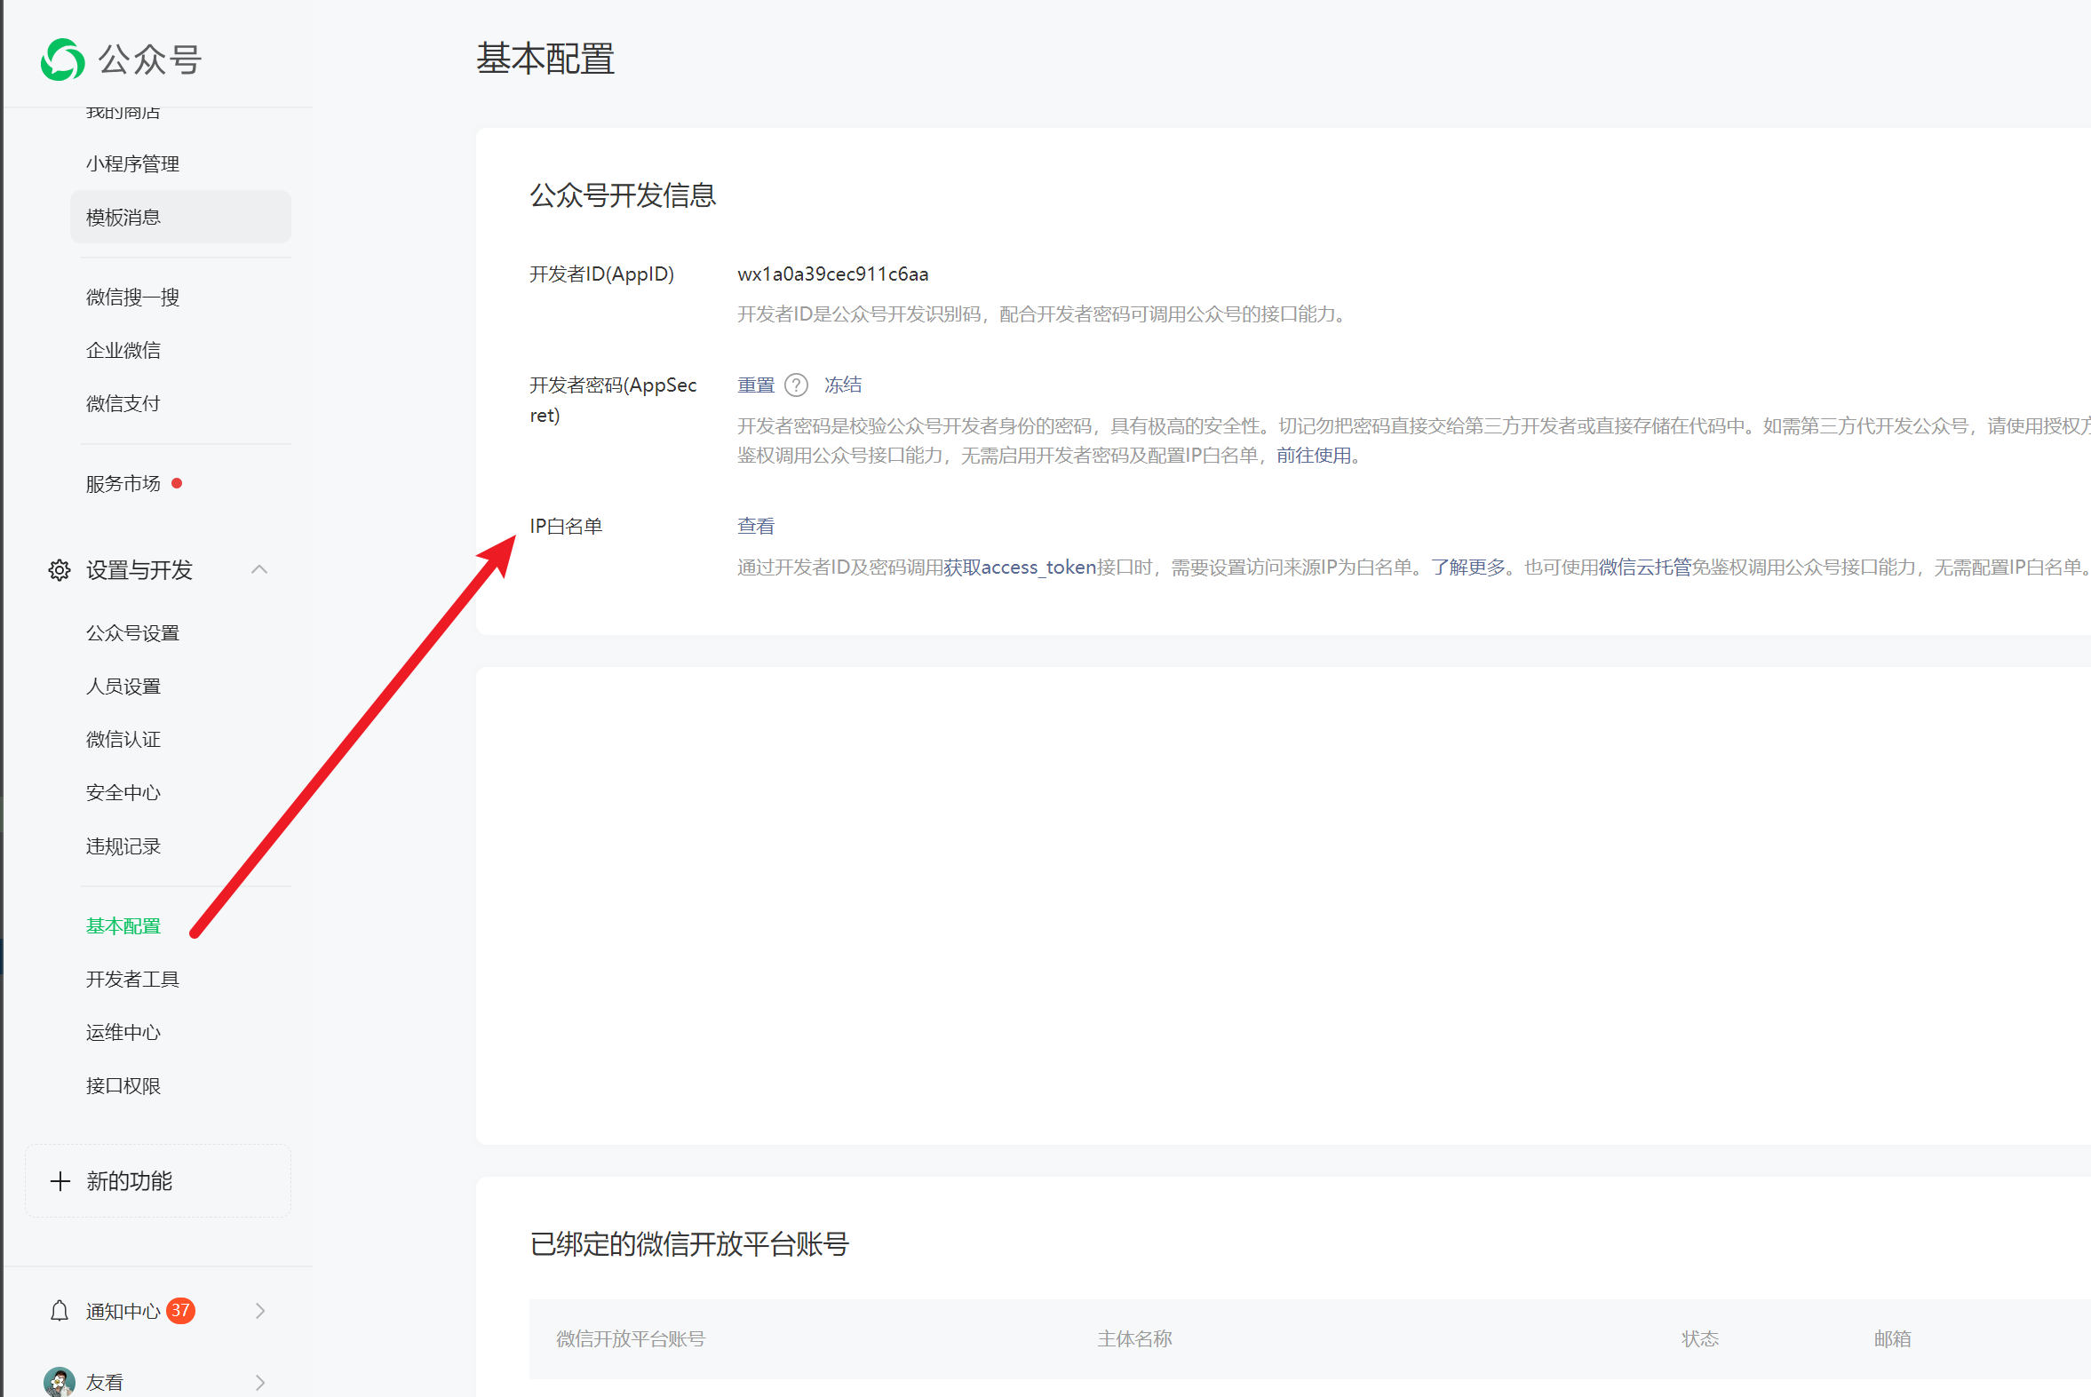The height and width of the screenshot is (1397, 2091).
Task: Expand the 通知中心 arrow
Action: click(260, 1311)
